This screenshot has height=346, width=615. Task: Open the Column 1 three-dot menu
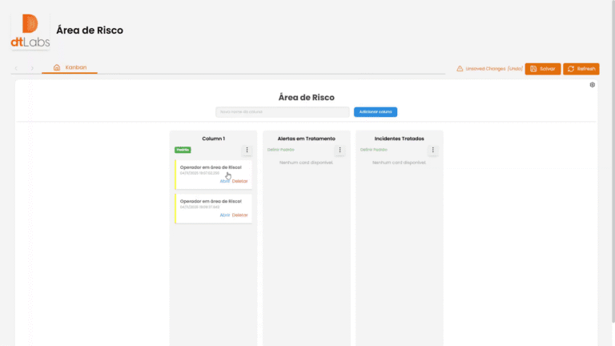(x=247, y=150)
